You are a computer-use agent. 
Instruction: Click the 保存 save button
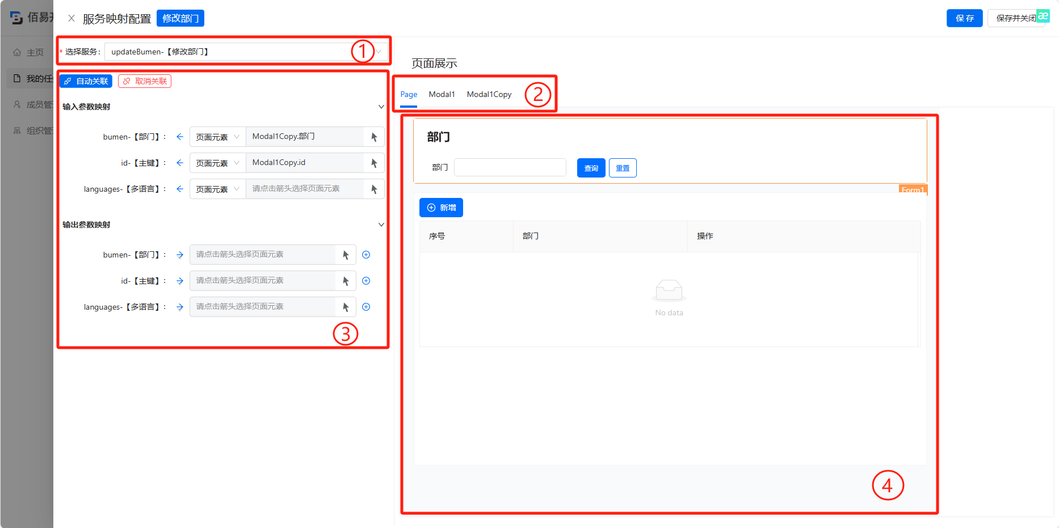(964, 18)
